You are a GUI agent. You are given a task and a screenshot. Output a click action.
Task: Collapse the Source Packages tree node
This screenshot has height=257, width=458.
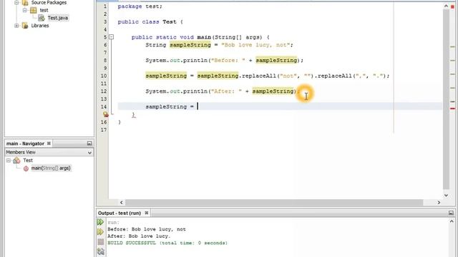[16, 3]
